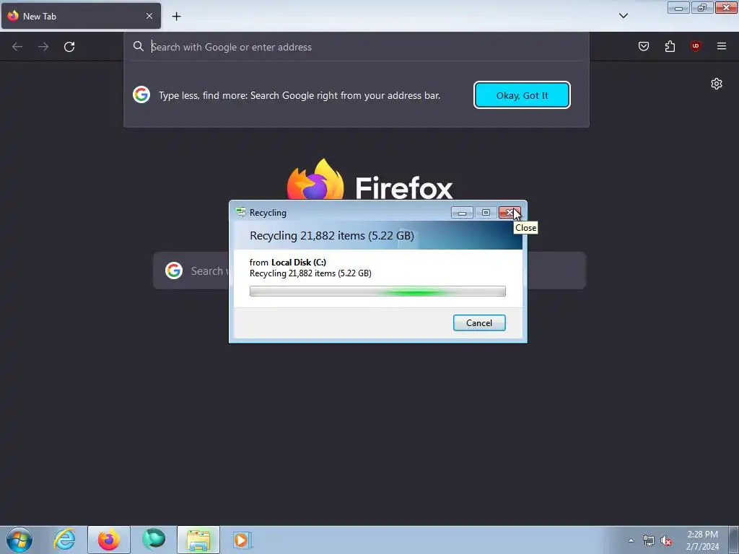Go back in Firefox history

(x=17, y=47)
